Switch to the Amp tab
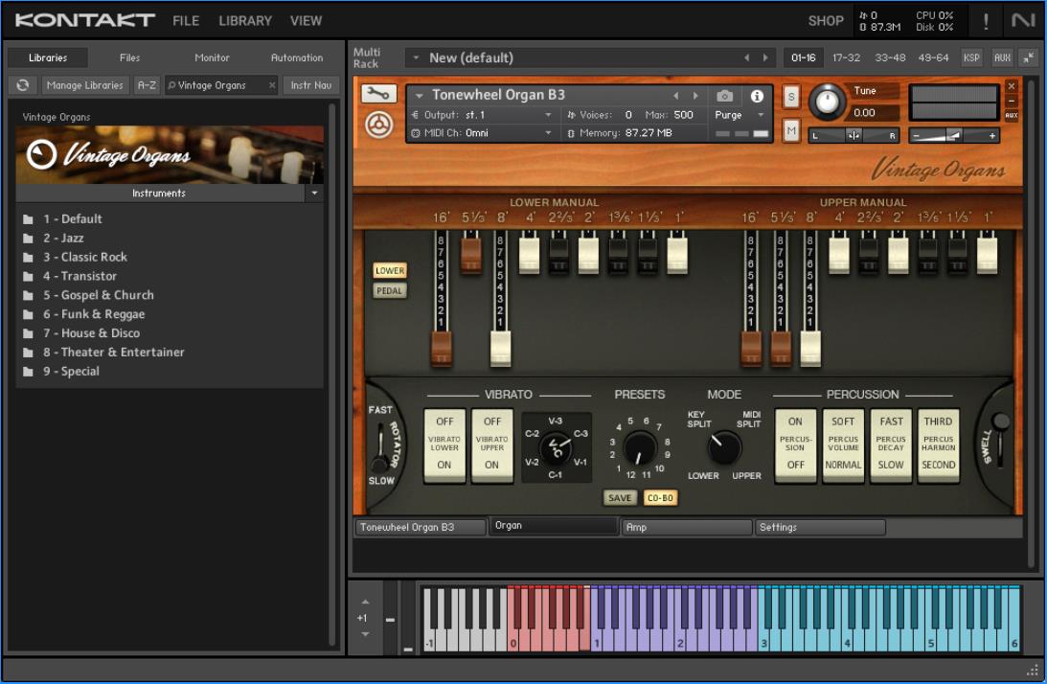This screenshot has width=1047, height=684. click(686, 527)
